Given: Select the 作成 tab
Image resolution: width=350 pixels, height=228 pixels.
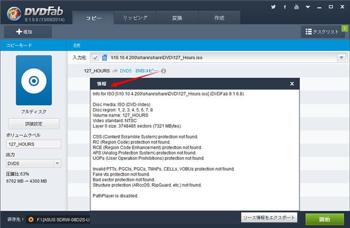Looking at the screenshot, I should [219, 18].
